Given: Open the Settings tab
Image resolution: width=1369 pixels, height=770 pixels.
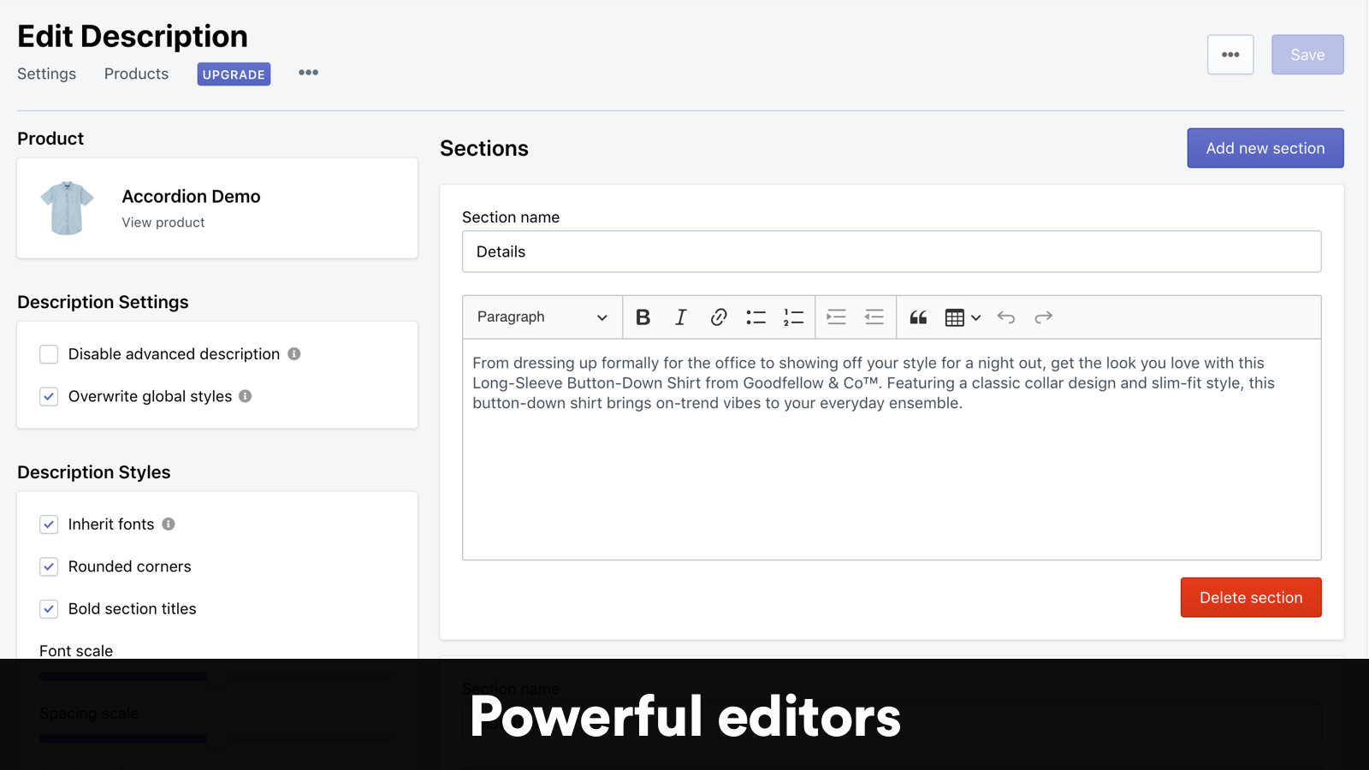Looking at the screenshot, I should [x=46, y=74].
